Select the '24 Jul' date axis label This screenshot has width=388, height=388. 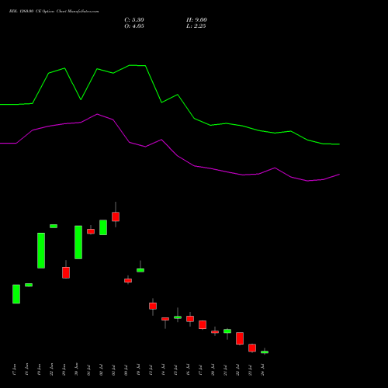pyautogui.click(x=263, y=369)
